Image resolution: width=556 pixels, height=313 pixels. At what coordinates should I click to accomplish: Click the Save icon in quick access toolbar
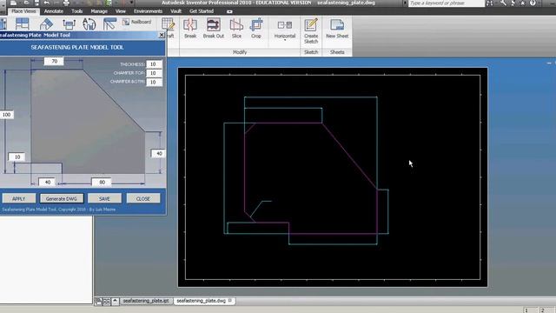coord(36,3)
